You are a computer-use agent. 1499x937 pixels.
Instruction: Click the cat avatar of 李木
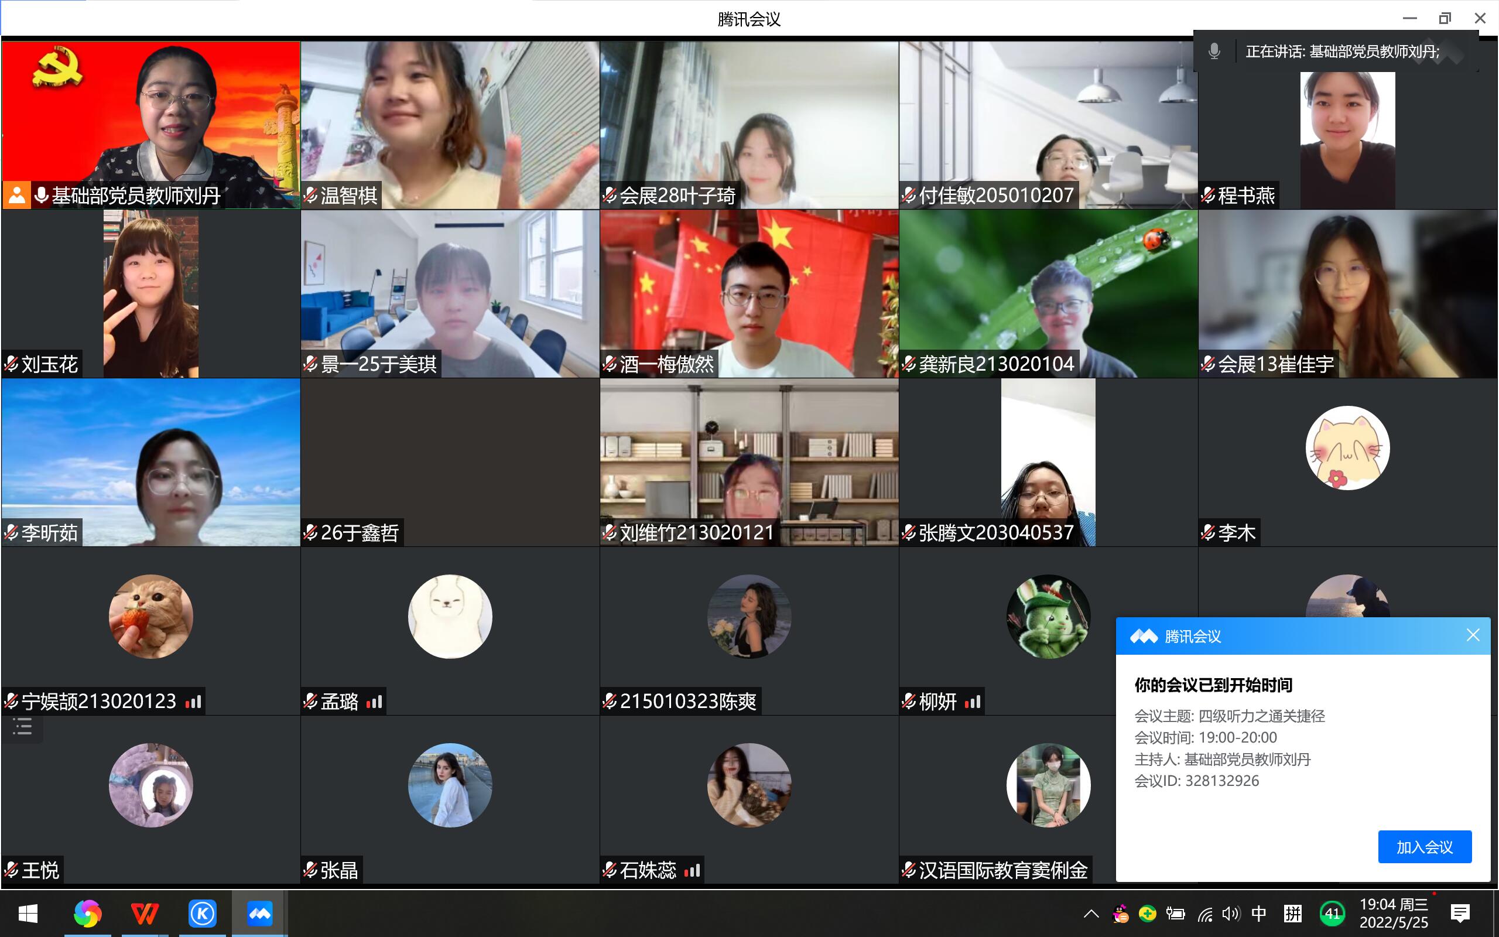pos(1347,448)
